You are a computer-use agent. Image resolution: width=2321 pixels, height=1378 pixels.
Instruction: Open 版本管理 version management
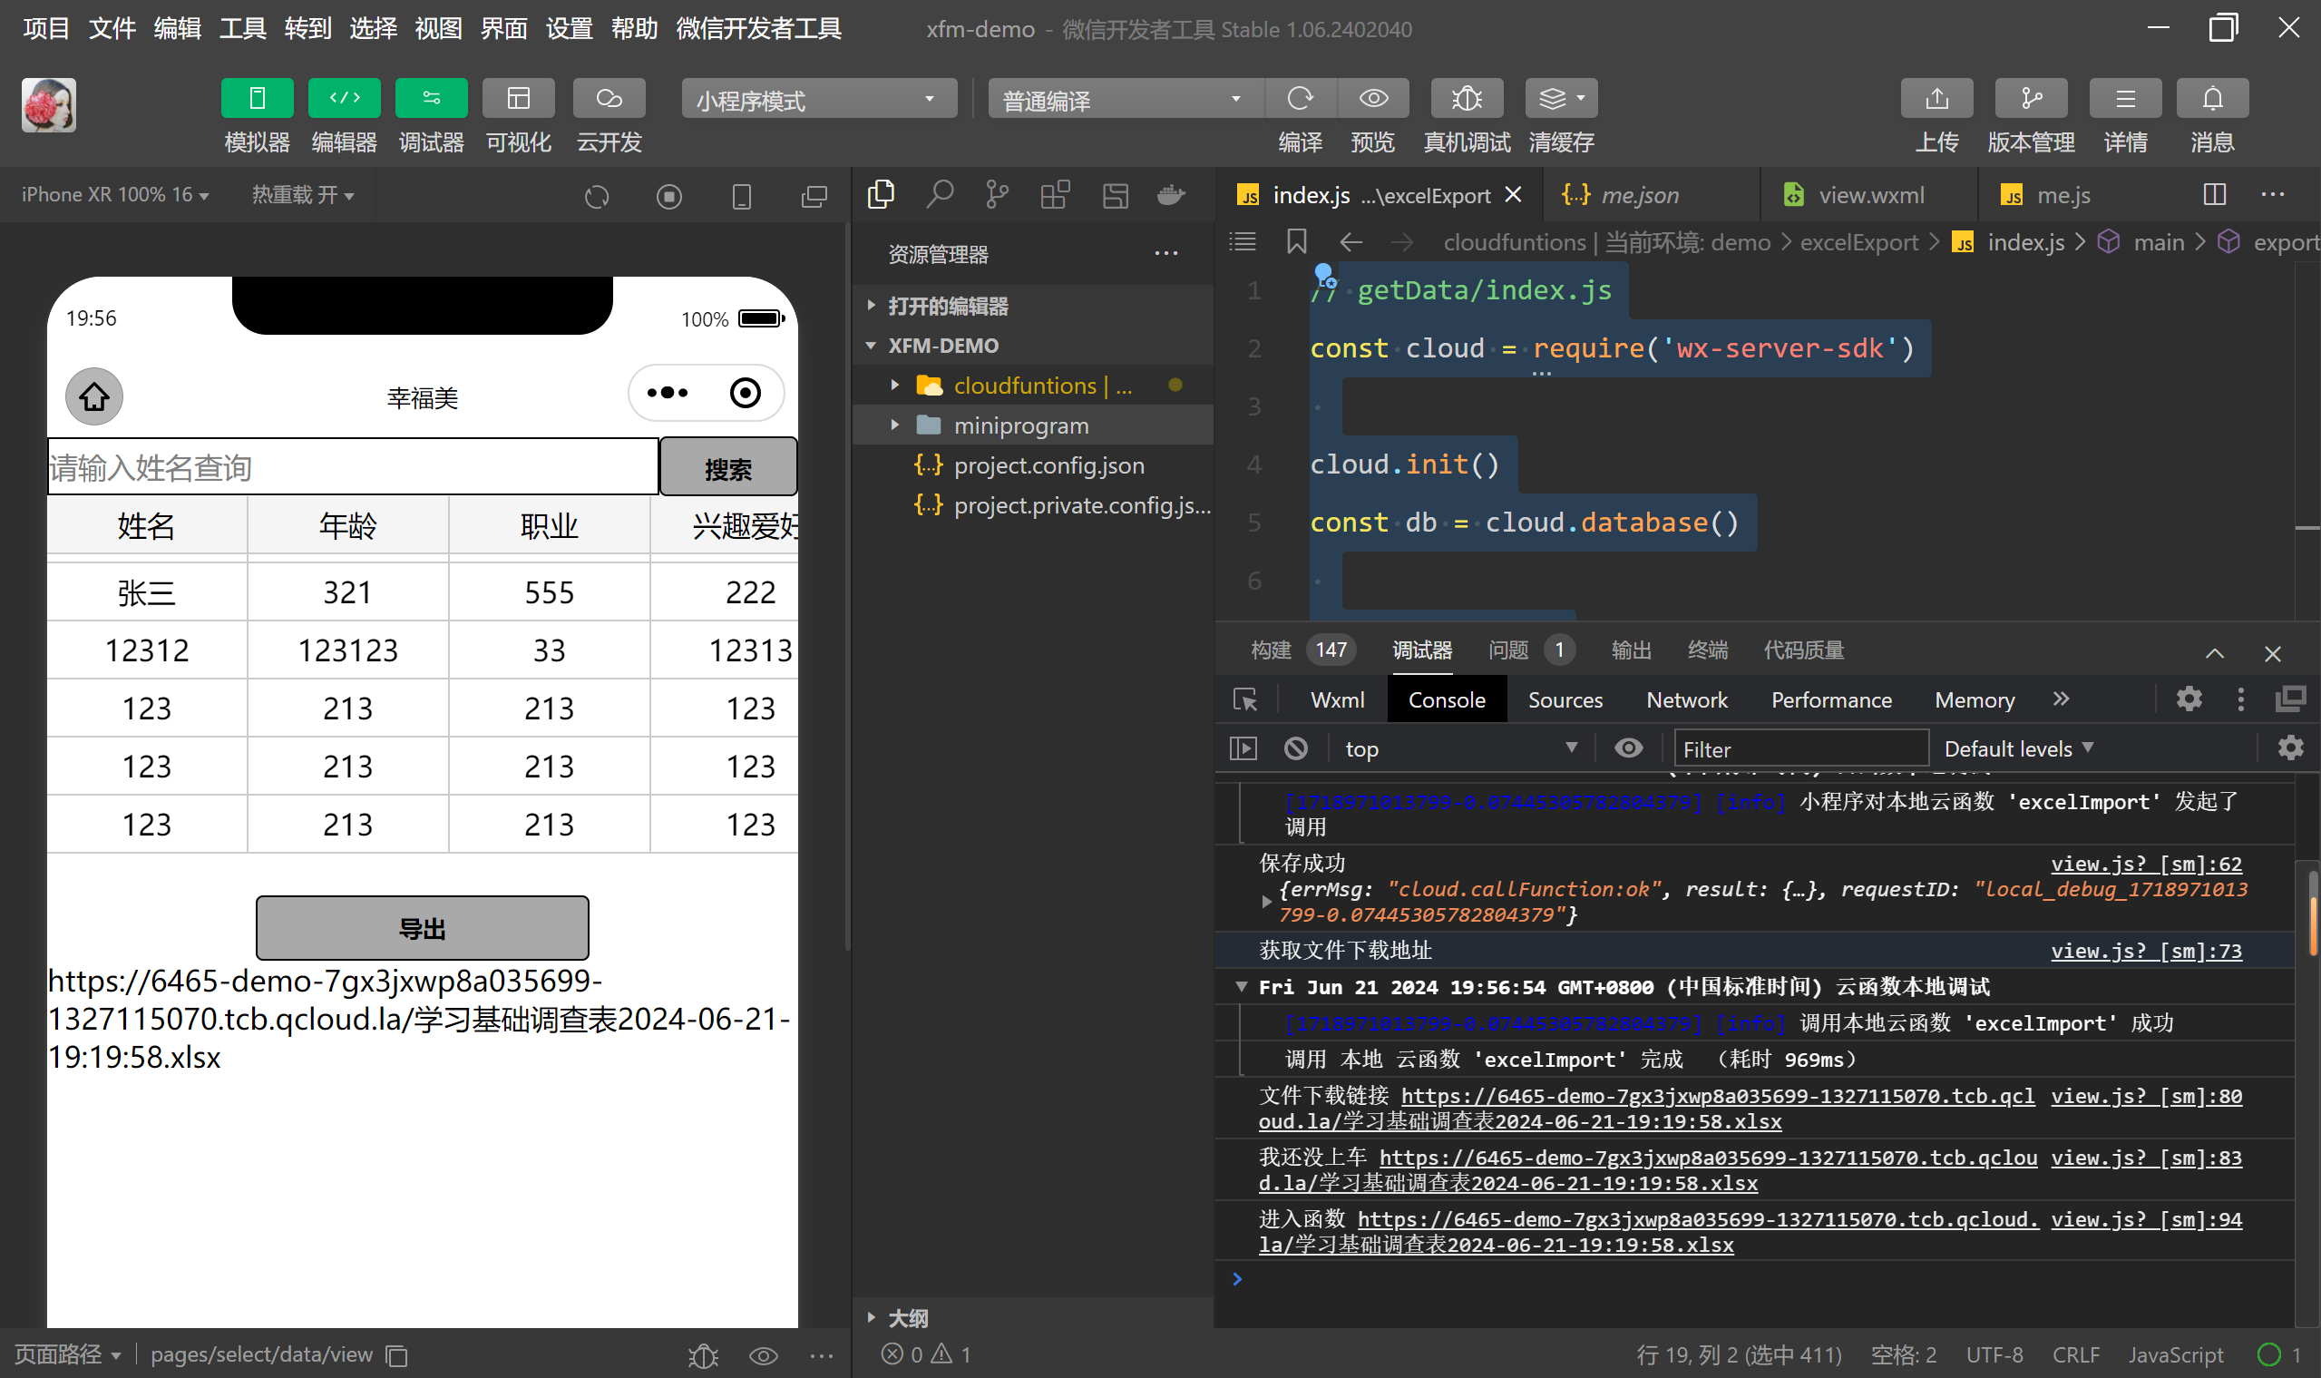pyautogui.click(x=2031, y=98)
